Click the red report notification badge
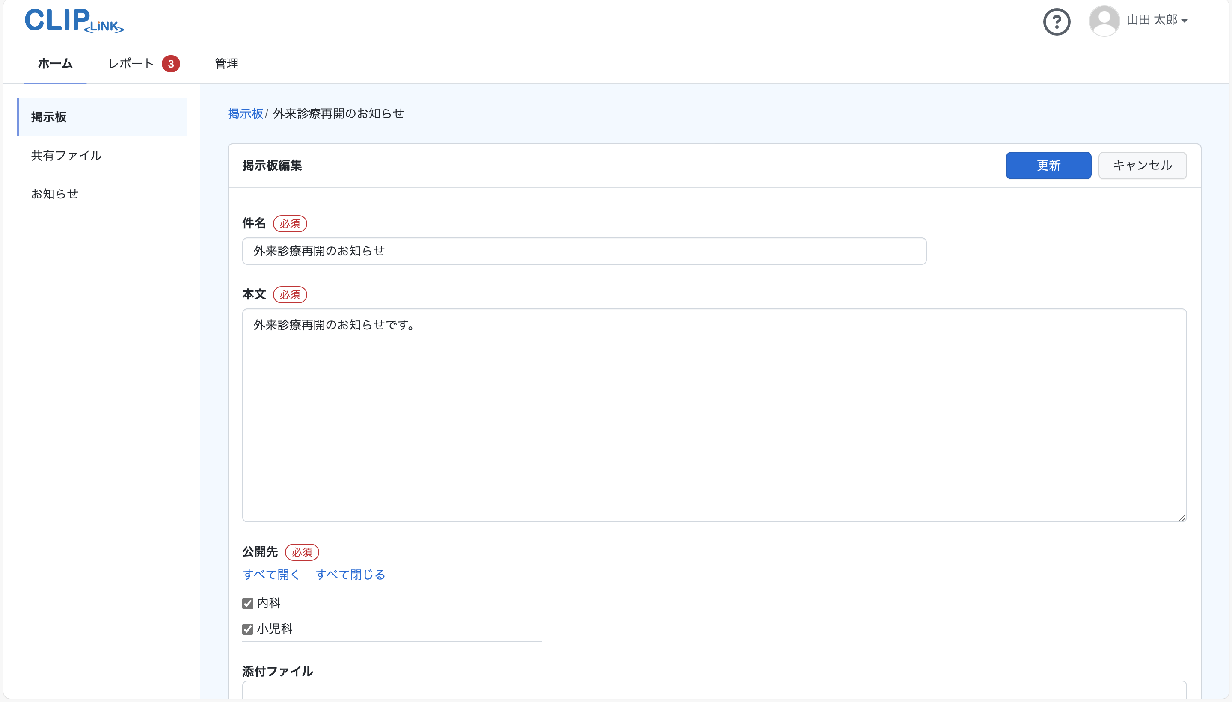This screenshot has height=702, width=1232. point(171,64)
